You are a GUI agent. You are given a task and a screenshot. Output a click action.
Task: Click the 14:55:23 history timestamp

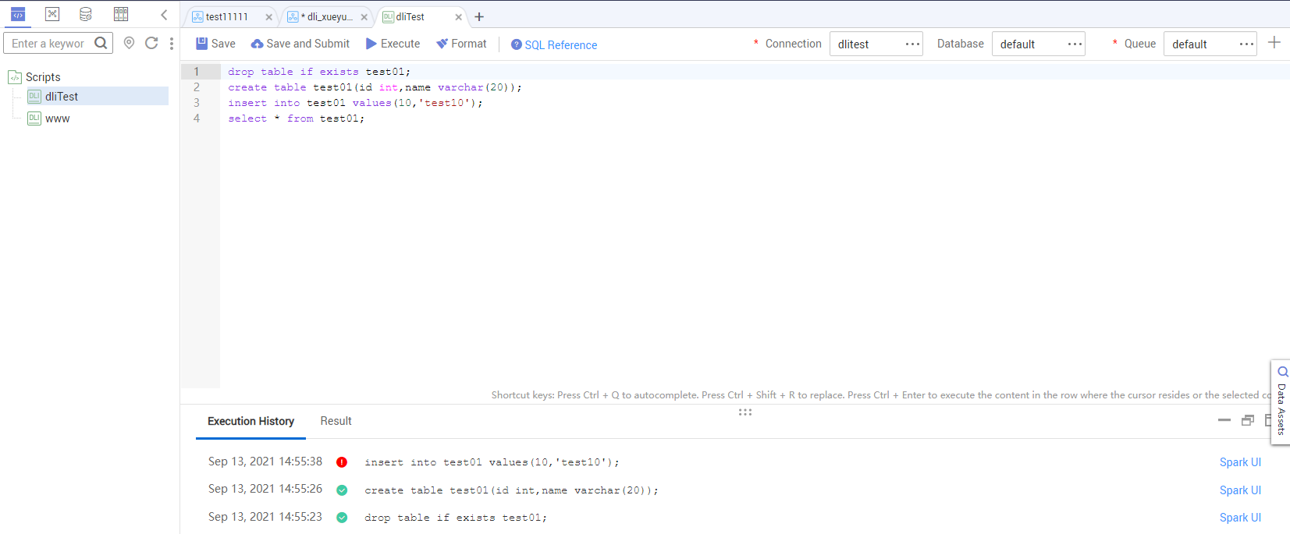pos(265,517)
